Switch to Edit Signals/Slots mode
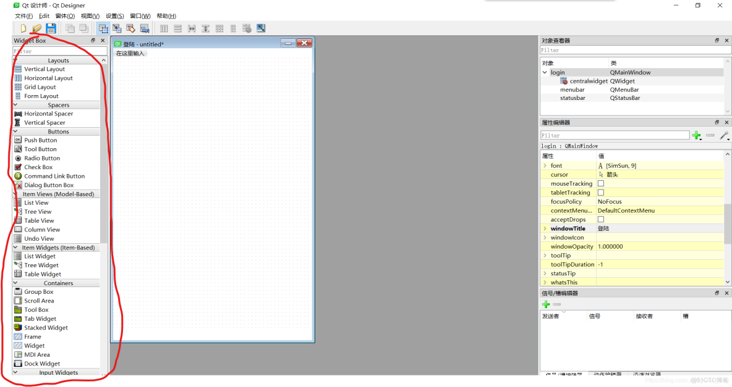732x387 pixels. [x=117, y=28]
